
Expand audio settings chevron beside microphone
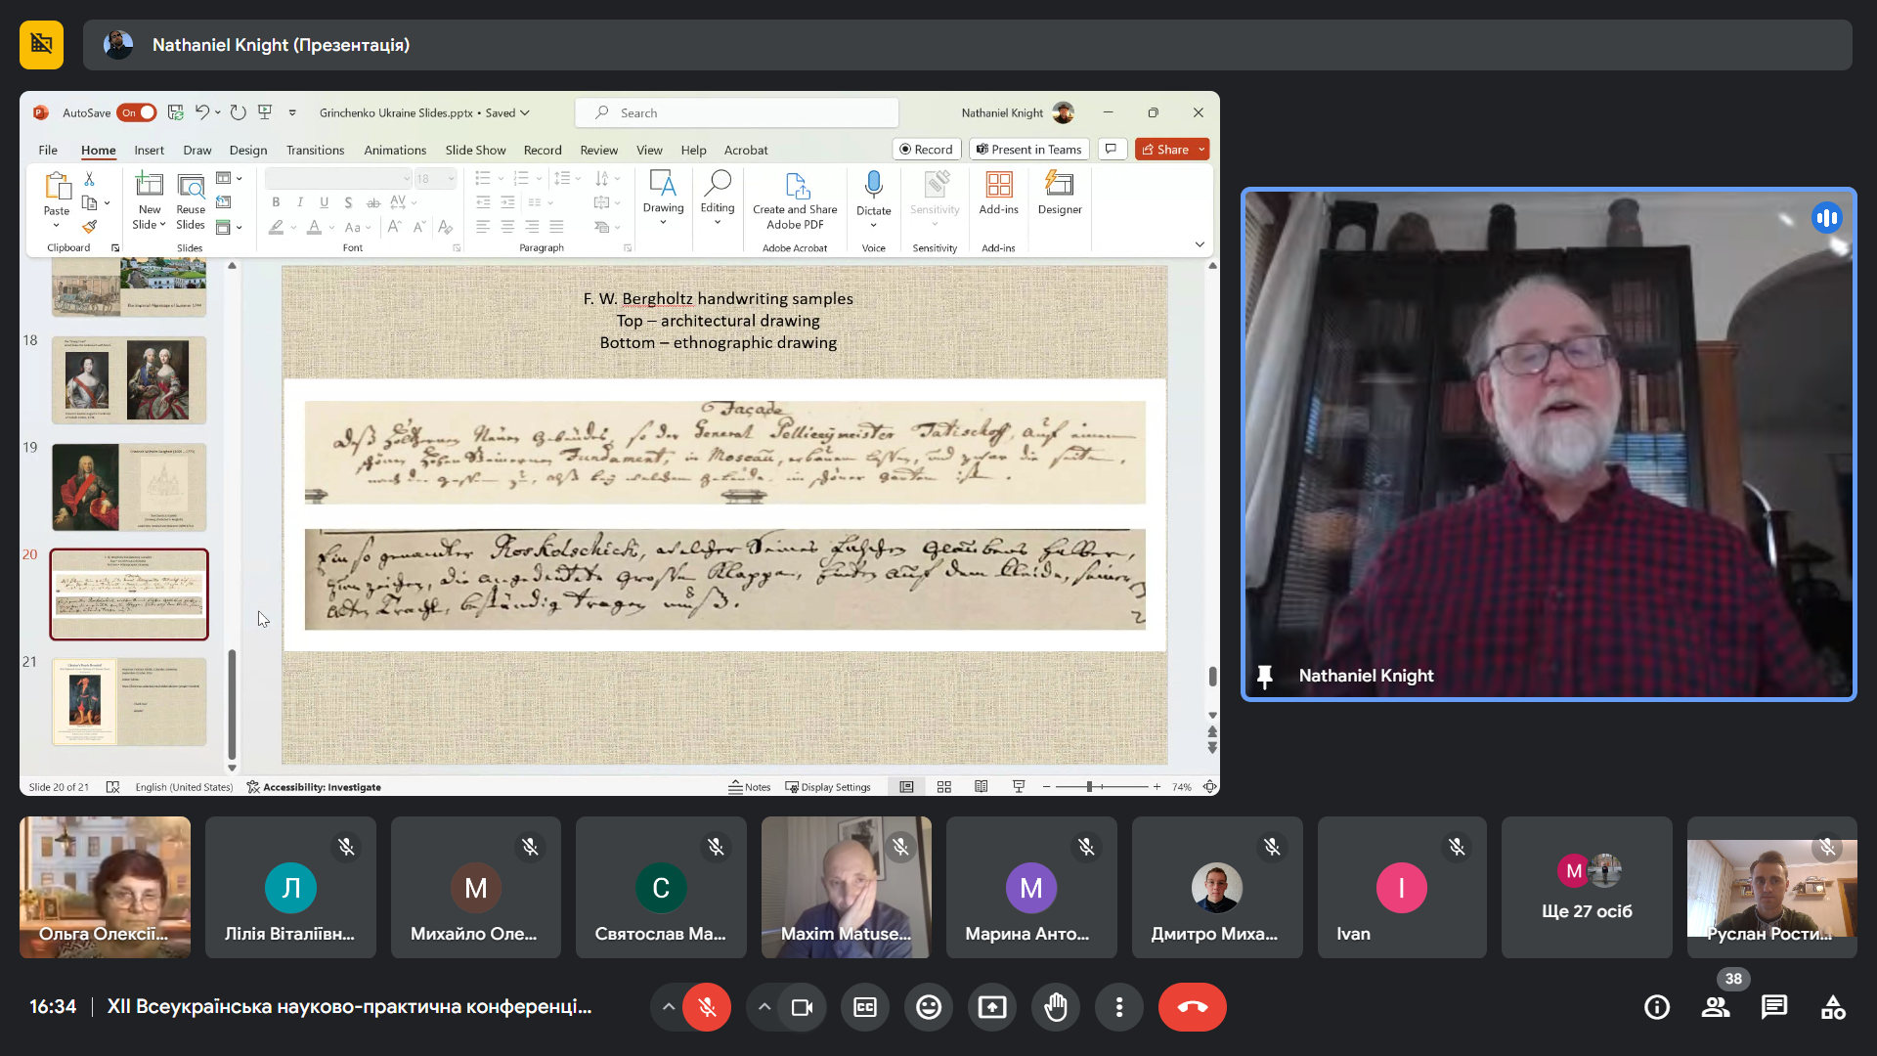click(669, 1007)
